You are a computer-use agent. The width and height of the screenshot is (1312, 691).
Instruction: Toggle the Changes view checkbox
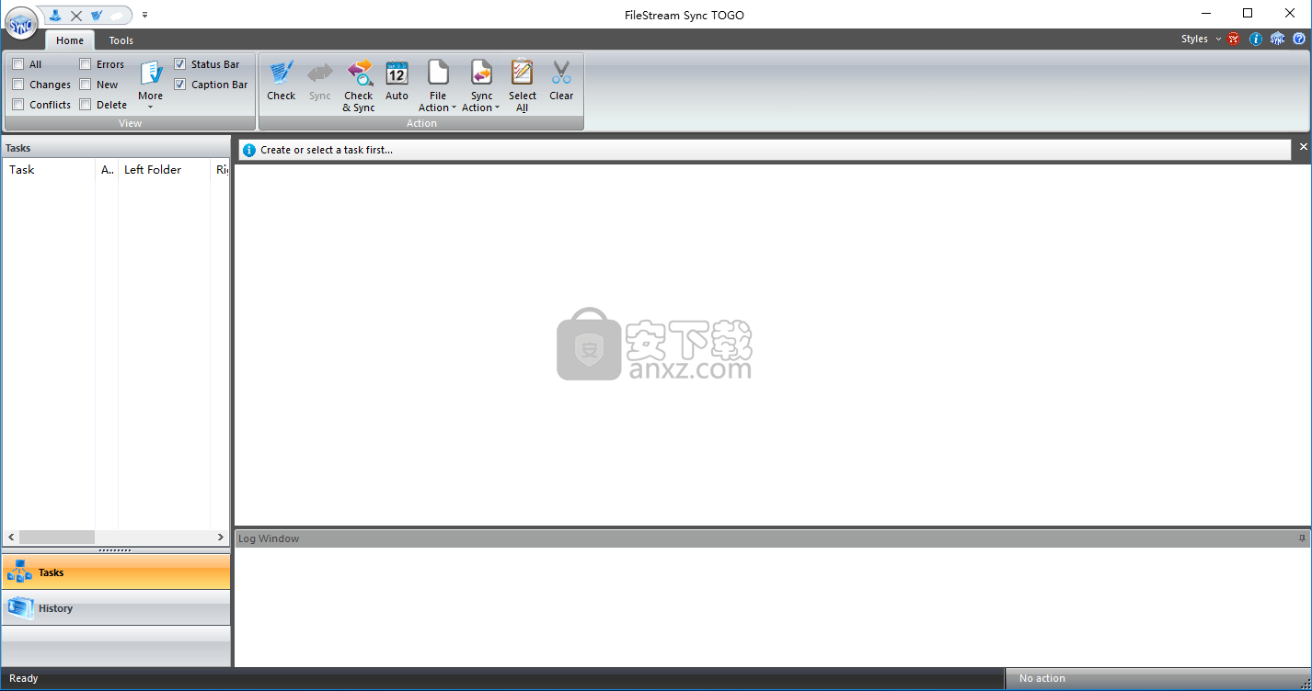coord(18,85)
